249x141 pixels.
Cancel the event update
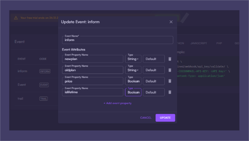pos(146,118)
